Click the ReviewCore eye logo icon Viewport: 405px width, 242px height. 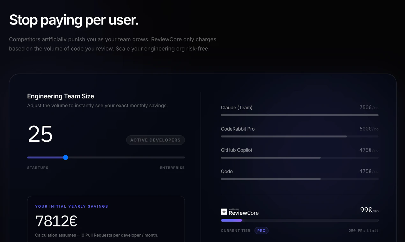224,212
